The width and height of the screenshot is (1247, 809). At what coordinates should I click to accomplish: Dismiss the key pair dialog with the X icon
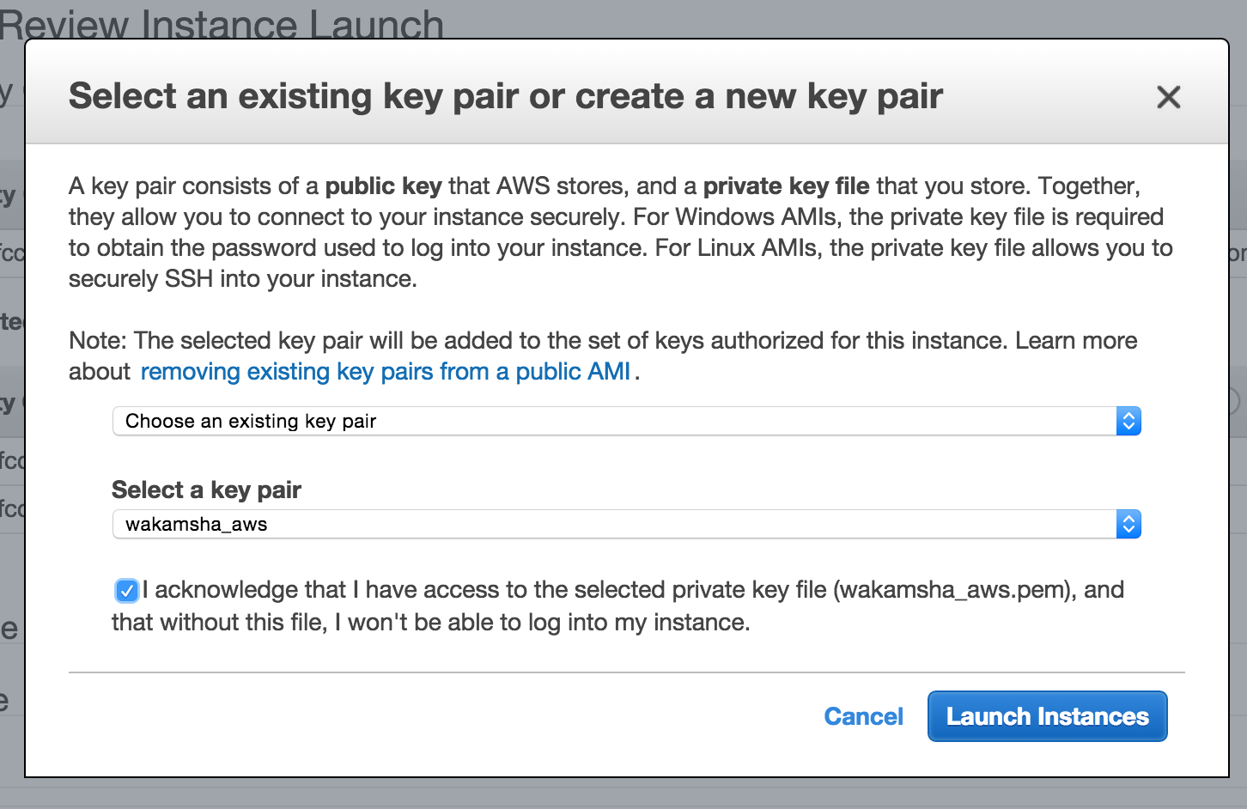tap(1169, 97)
